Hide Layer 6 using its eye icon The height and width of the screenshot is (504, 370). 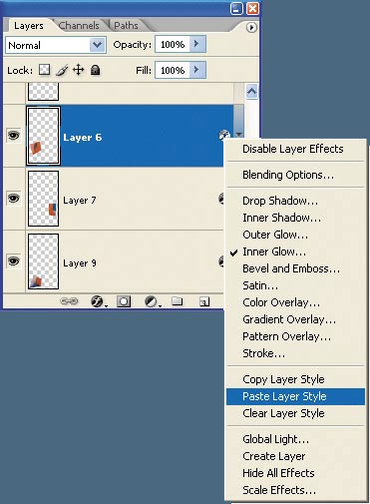pyautogui.click(x=13, y=136)
